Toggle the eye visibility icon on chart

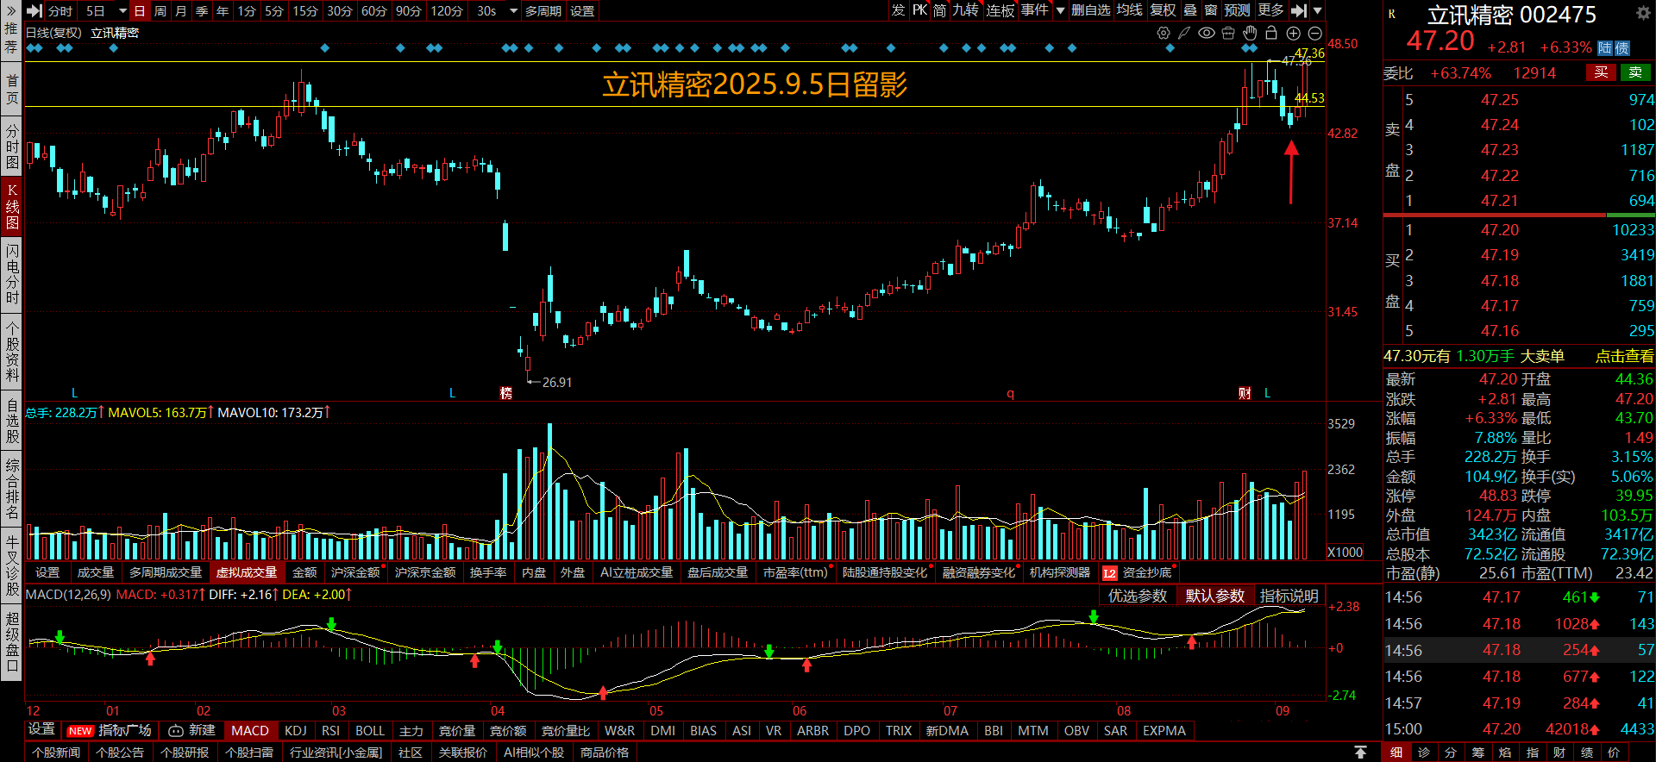point(1207,33)
